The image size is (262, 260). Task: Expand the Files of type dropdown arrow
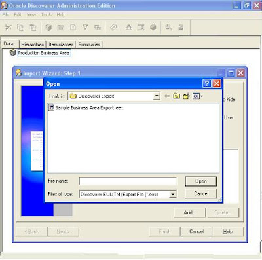pos(172,194)
